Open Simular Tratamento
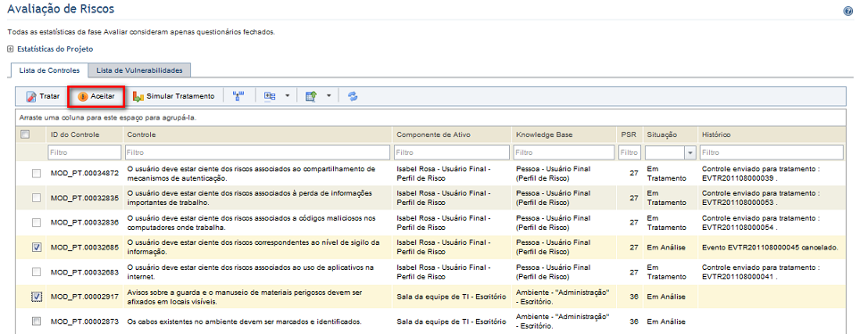860x334 pixels. click(173, 97)
